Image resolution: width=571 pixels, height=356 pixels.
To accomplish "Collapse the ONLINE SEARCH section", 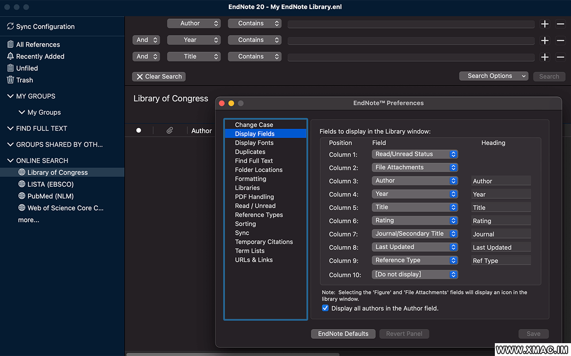I will click(10, 160).
